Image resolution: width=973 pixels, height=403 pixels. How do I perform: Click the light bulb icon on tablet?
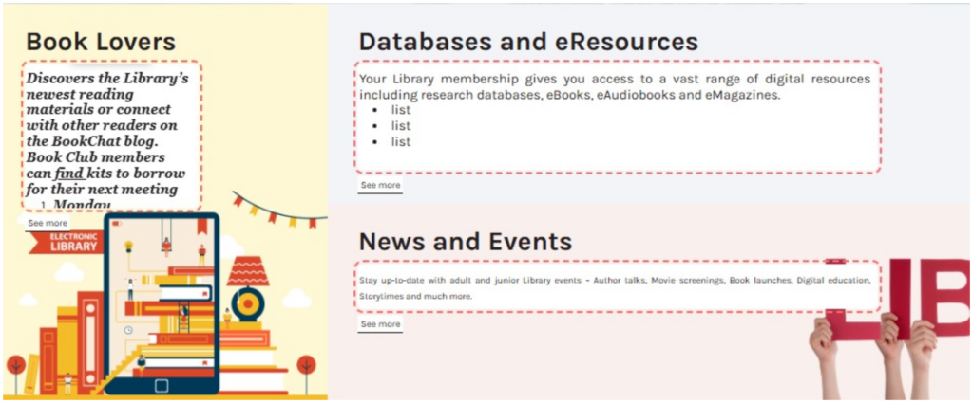[128, 246]
